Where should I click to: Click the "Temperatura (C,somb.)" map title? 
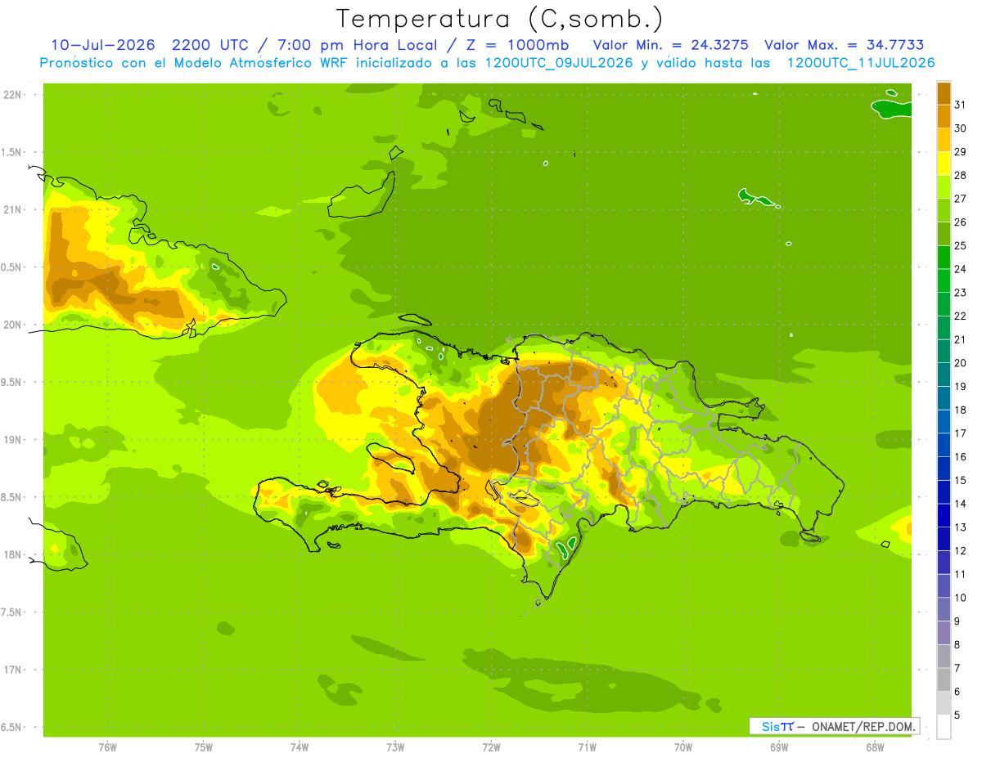500,19
